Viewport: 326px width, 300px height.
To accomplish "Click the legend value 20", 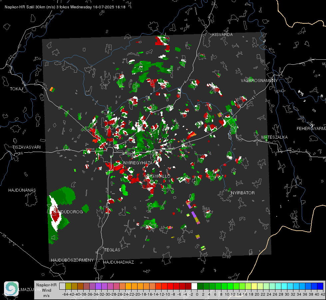I will click(x=257, y=294).
